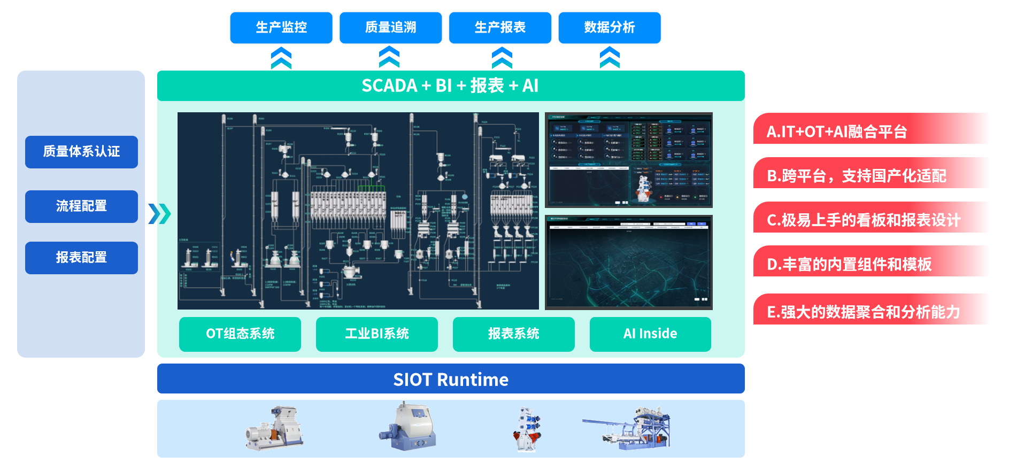
Task: Open the OT组态系统 module
Action: pos(240,334)
